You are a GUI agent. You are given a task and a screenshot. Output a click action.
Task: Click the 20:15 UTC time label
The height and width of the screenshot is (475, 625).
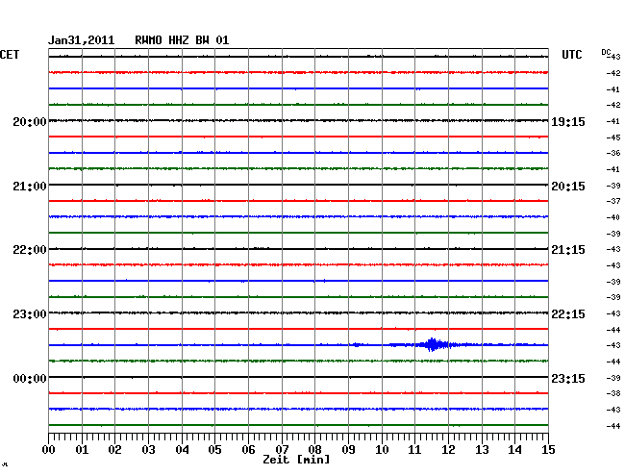click(x=568, y=187)
